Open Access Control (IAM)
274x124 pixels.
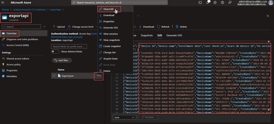click(x=18, y=45)
